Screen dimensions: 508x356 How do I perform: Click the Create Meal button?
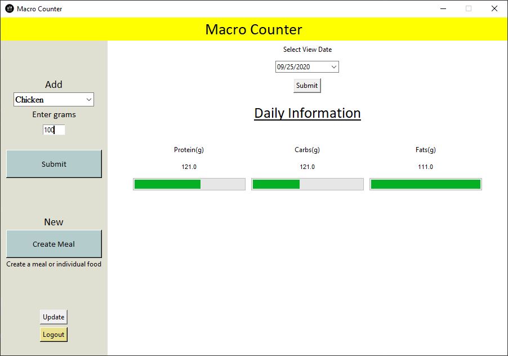[54, 244]
